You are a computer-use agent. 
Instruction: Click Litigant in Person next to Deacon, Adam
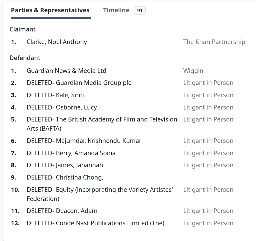tap(208, 211)
